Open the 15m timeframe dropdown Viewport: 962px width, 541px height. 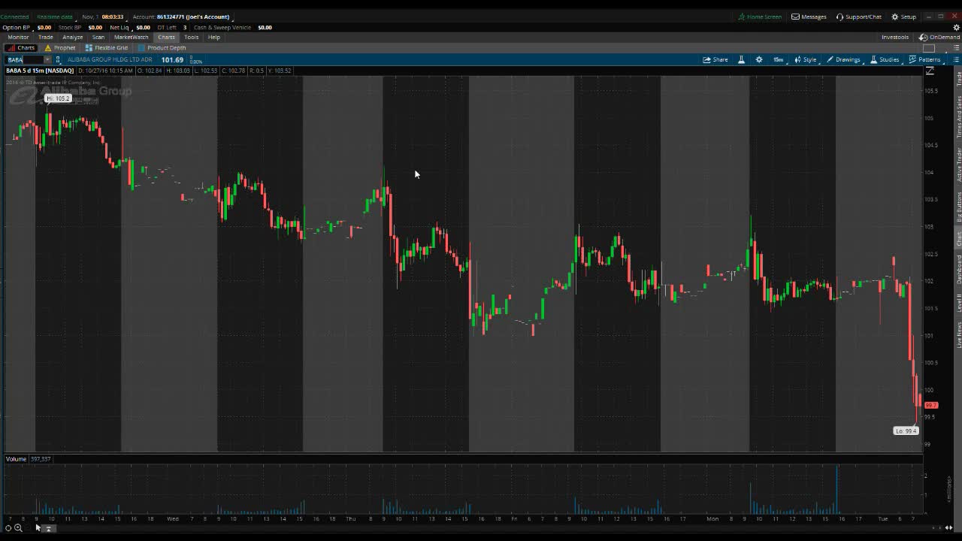click(x=779, y=59)
